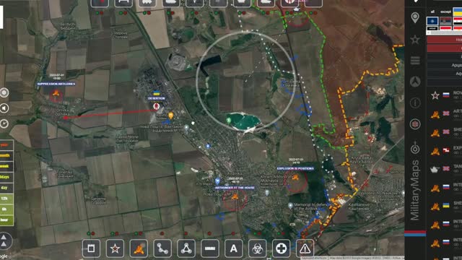Click the globe language sidebar icon
The width and height of the screenshot is (462, 260).
click(x=415, y=124)
